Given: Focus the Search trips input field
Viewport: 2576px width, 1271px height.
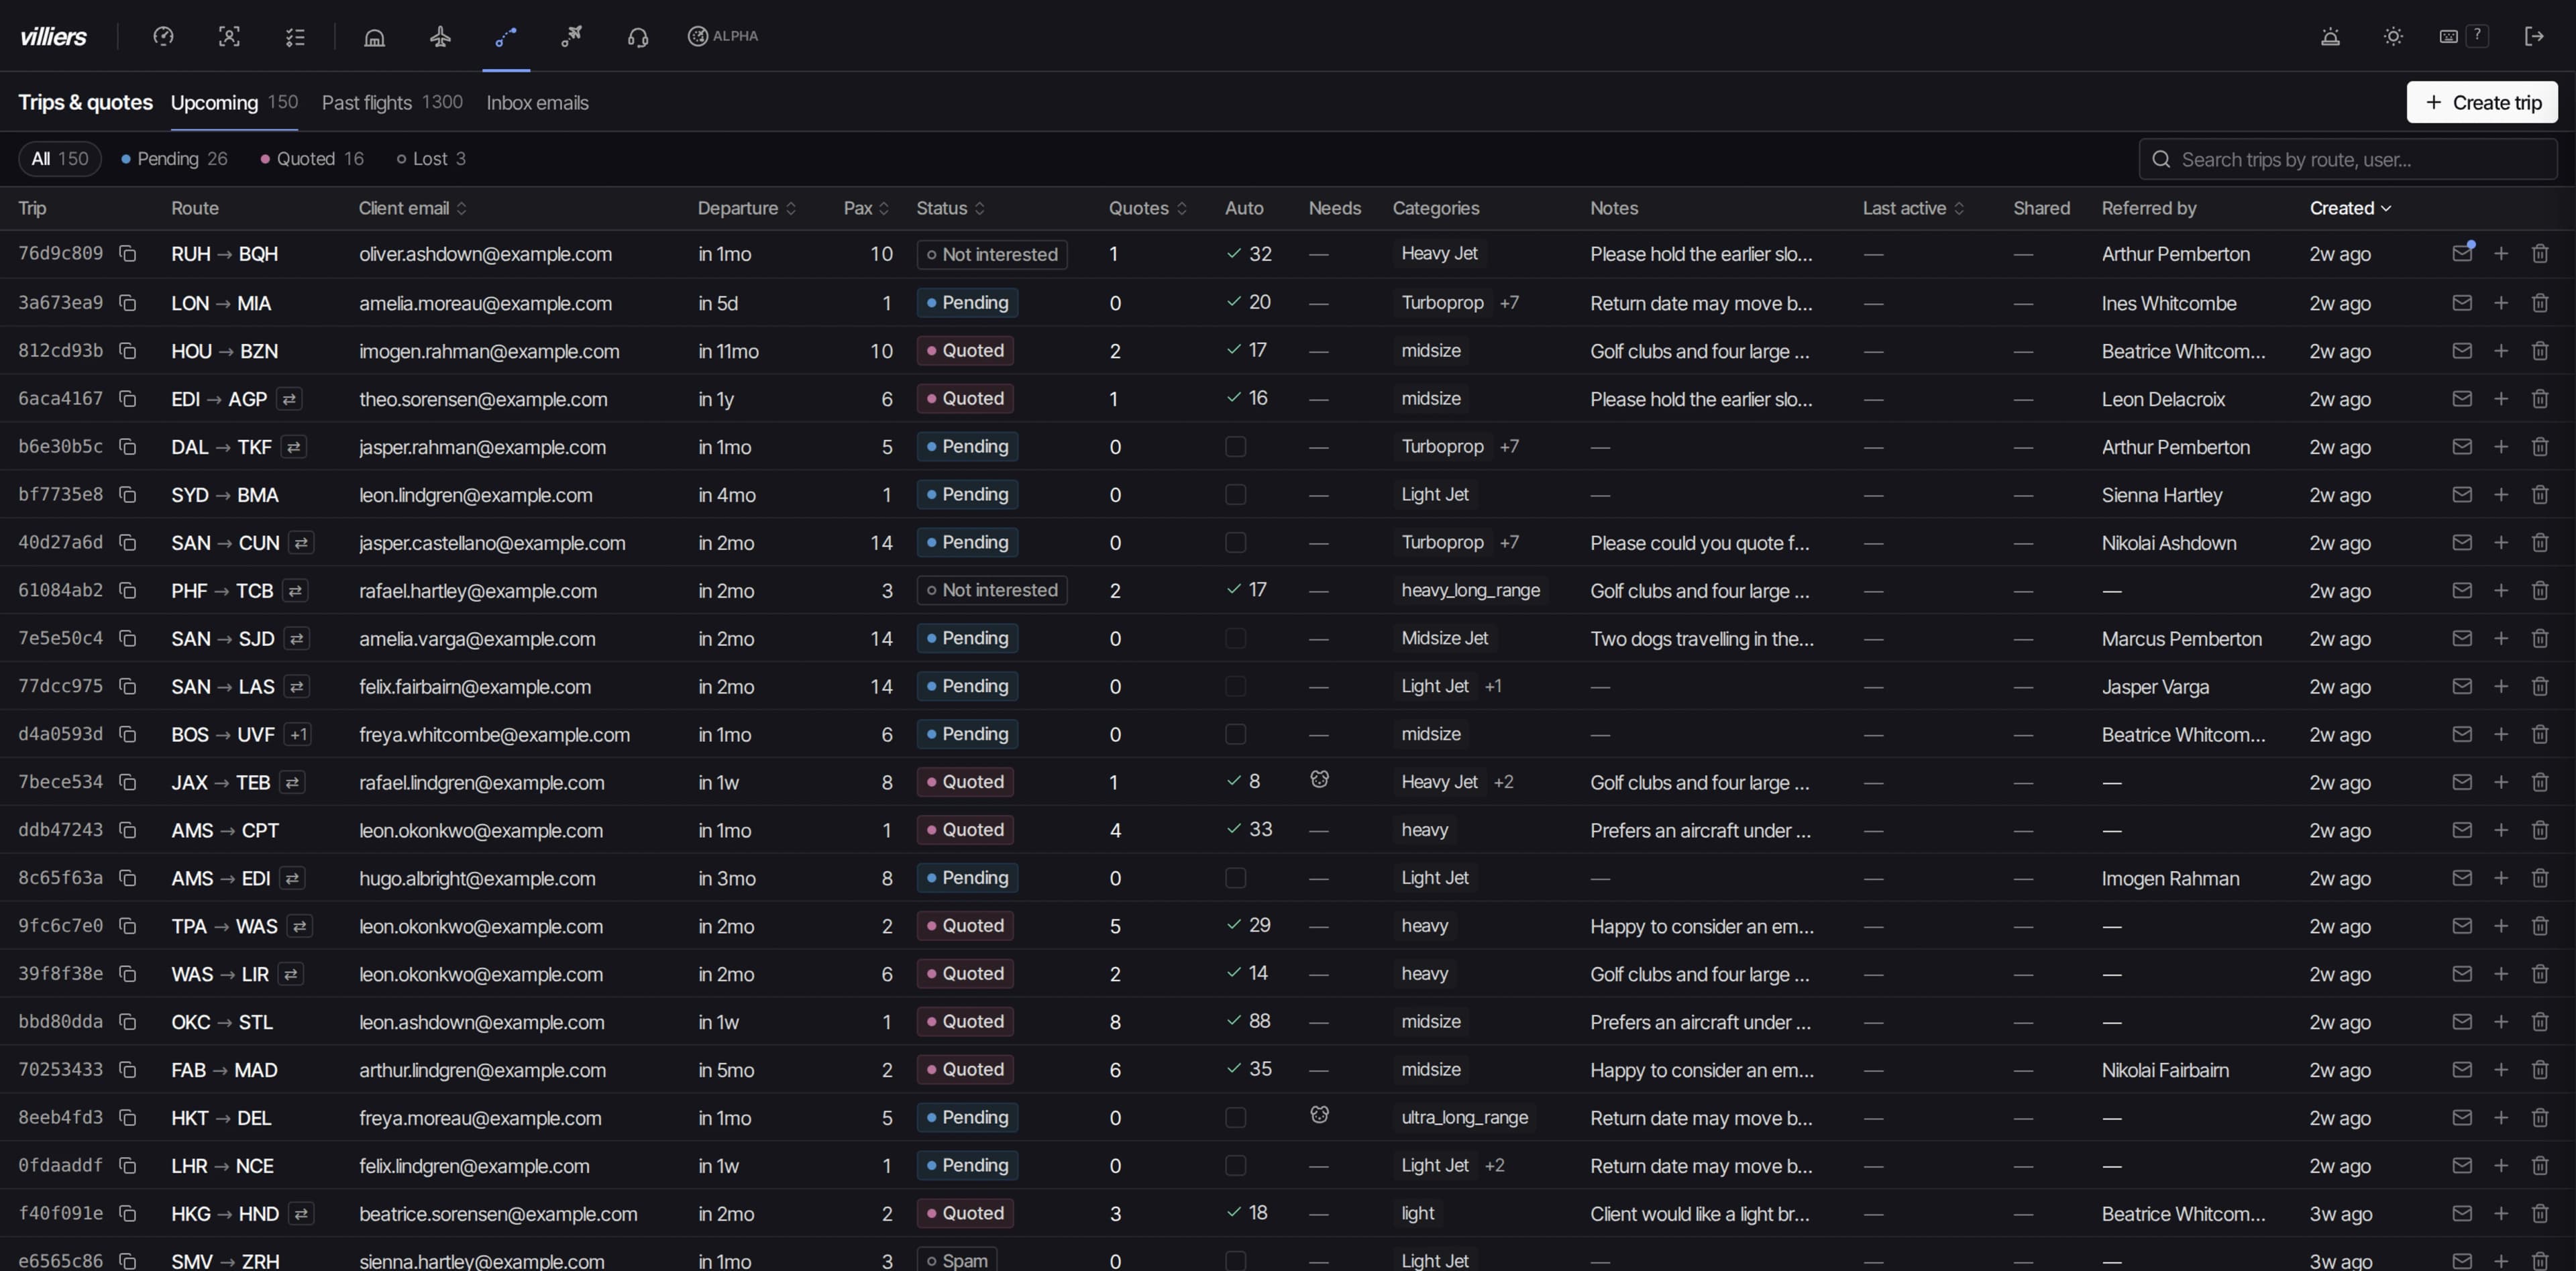Looking at the screenshot, I should pyautogui.click(x=2348, y=159).
